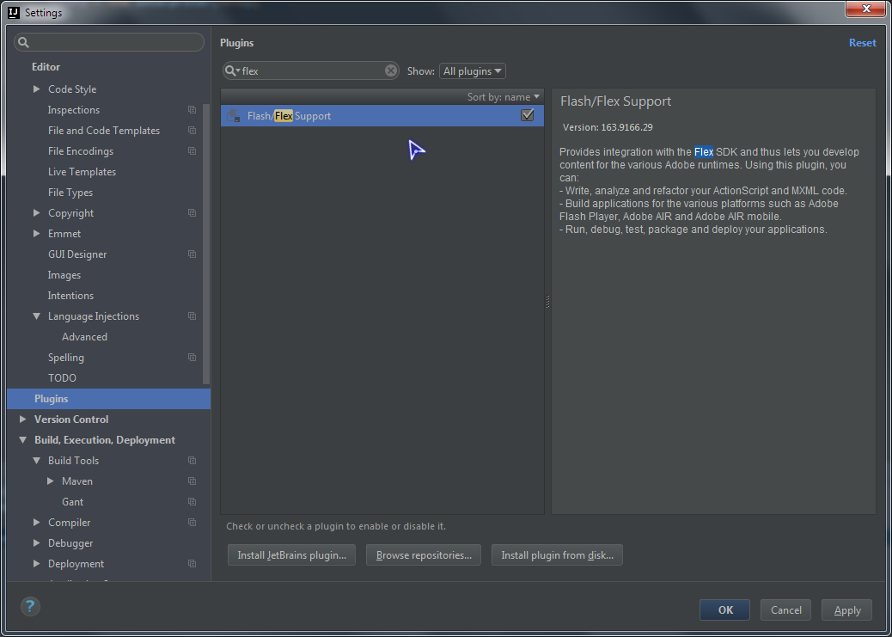
Task: Open the Sort by: name dropdown
Action: coord(503,97)
